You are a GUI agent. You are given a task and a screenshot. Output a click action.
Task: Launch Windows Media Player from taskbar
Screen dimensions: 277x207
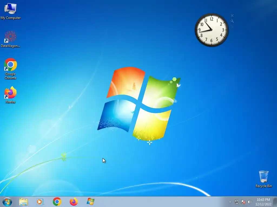(x=40, y=202)
